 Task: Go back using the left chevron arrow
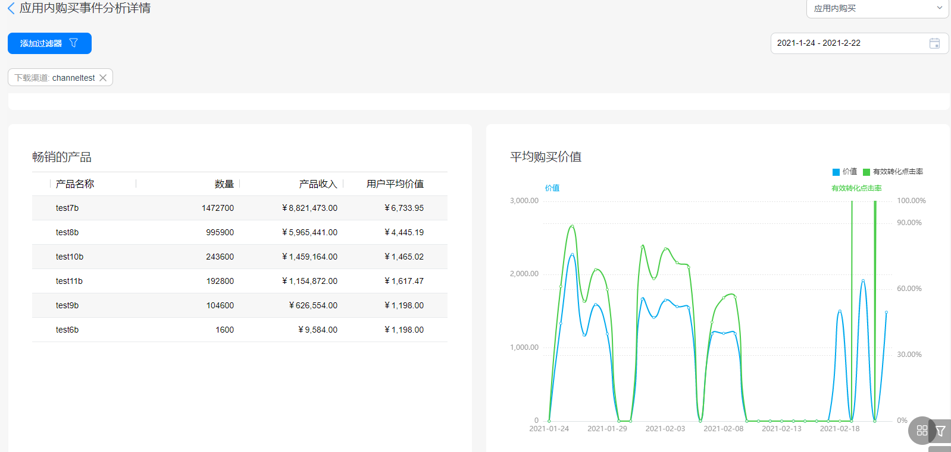(11, 8)
